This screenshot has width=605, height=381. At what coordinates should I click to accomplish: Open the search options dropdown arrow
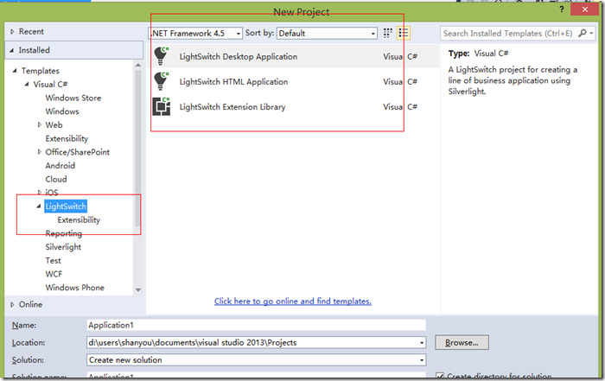pos(591,33)
